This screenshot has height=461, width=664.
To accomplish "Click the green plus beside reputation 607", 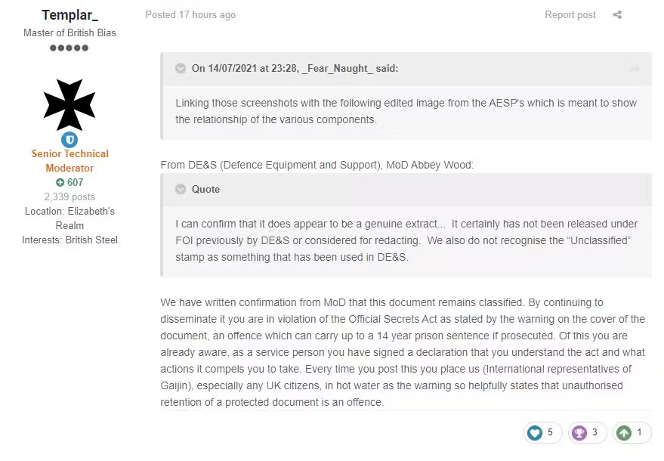I will (x=59, y=182).
